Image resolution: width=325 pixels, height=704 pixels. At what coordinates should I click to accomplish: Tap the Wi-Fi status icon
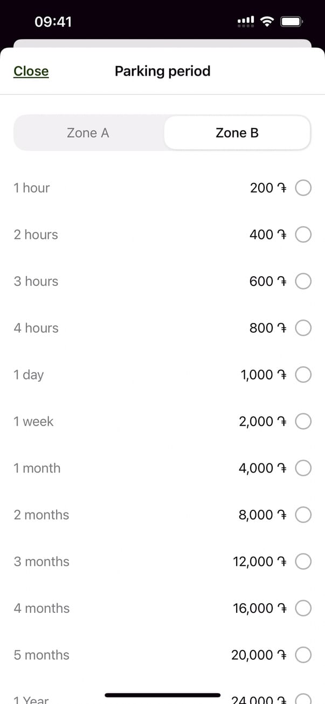click(x=266, y=22)
